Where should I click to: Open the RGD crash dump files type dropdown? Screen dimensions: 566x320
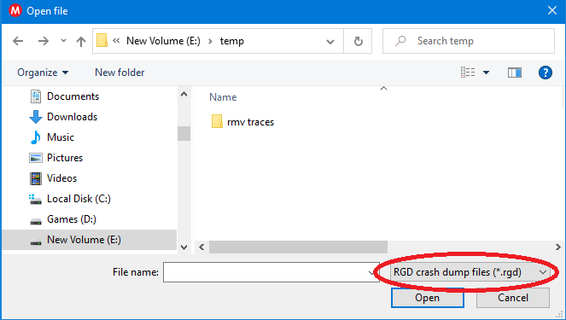[x=470, y=272]
